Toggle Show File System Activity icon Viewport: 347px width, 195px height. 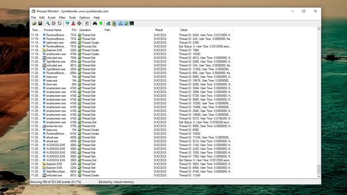tap(114, 23)
